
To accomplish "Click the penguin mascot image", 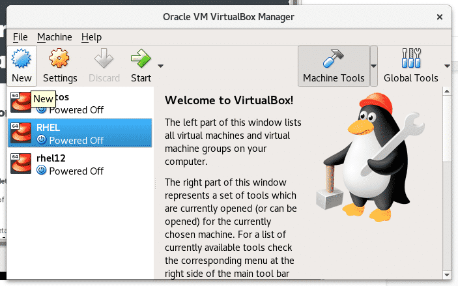I will (370, 158).
